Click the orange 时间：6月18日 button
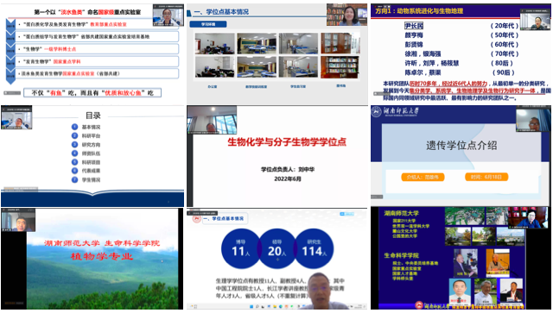The image size is (553, 313). point(486,177)
